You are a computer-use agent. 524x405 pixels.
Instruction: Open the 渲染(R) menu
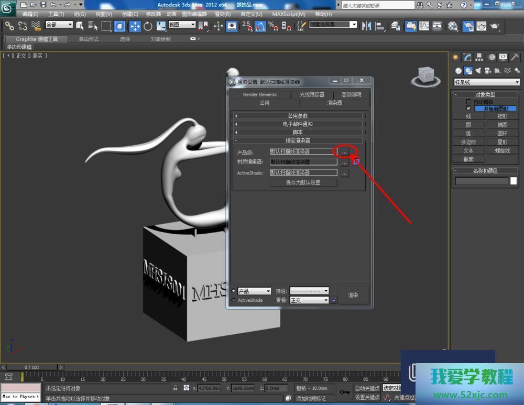[223, 14]
